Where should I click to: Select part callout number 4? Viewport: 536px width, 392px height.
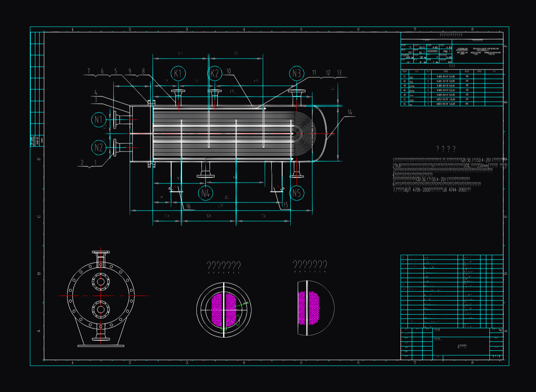[x=95, y=92]
